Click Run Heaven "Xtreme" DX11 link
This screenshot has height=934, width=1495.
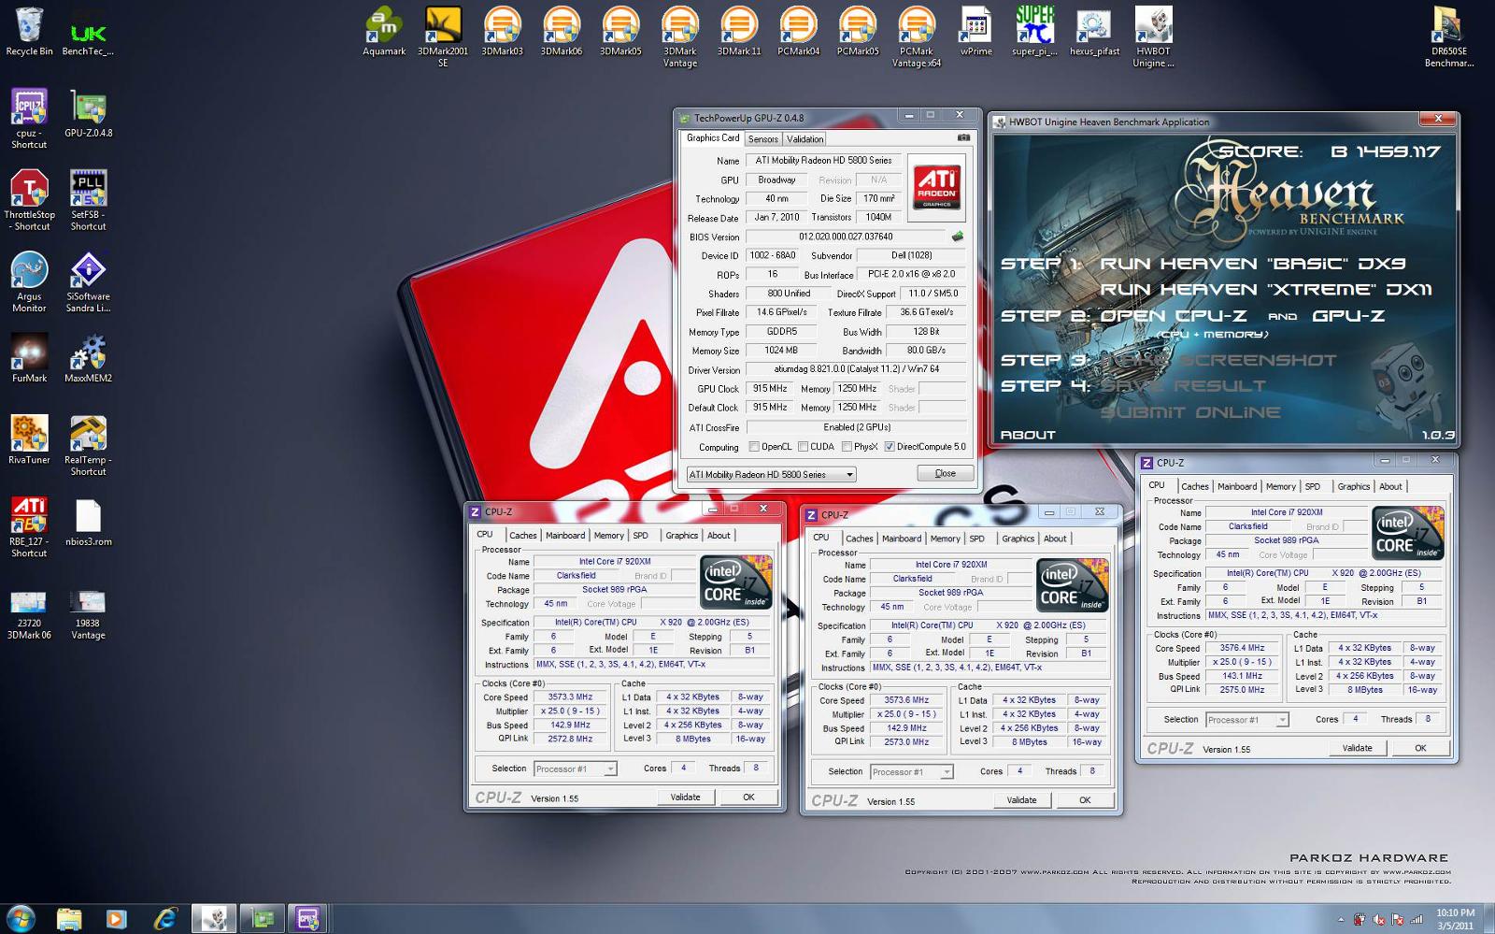(x=1266, y=290)
